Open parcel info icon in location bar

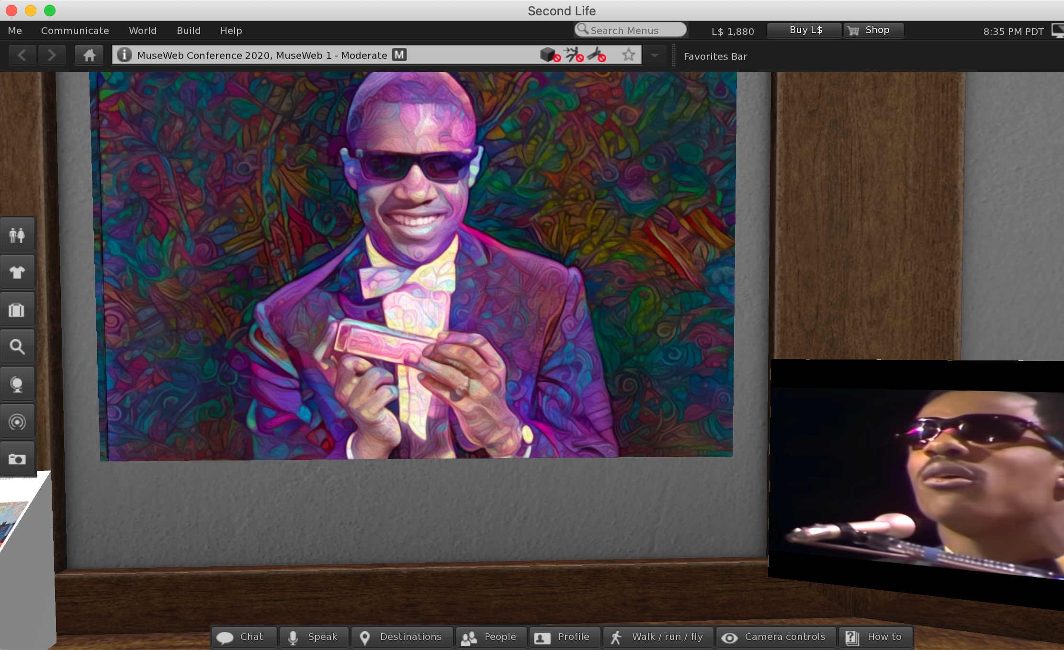coord(124,55)
